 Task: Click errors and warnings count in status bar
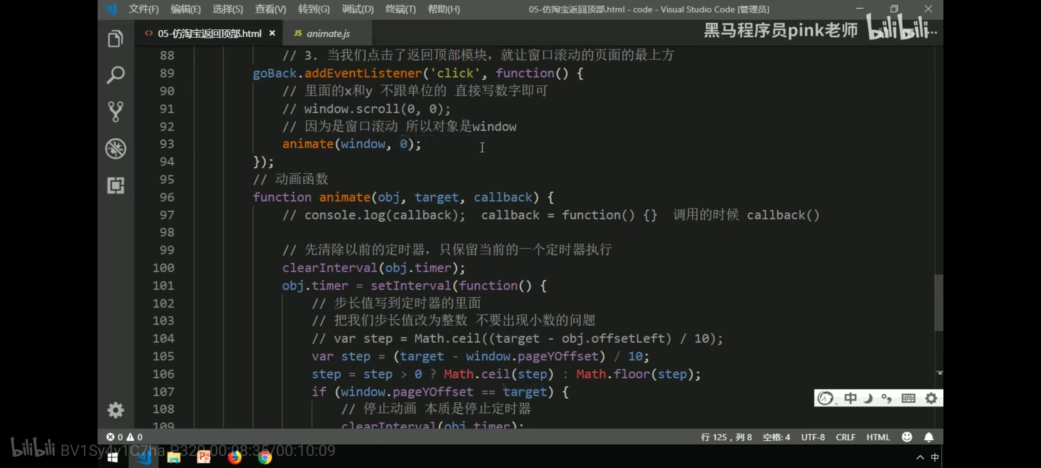124,437
